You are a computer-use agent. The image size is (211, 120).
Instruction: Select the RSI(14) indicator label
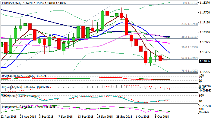pyautogui.click(x=7, y=76)
